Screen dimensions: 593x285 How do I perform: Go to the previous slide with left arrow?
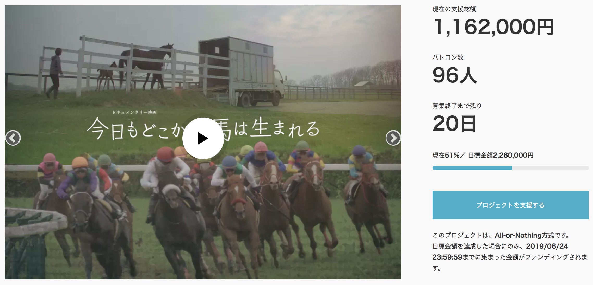click(x=13, y=138)
